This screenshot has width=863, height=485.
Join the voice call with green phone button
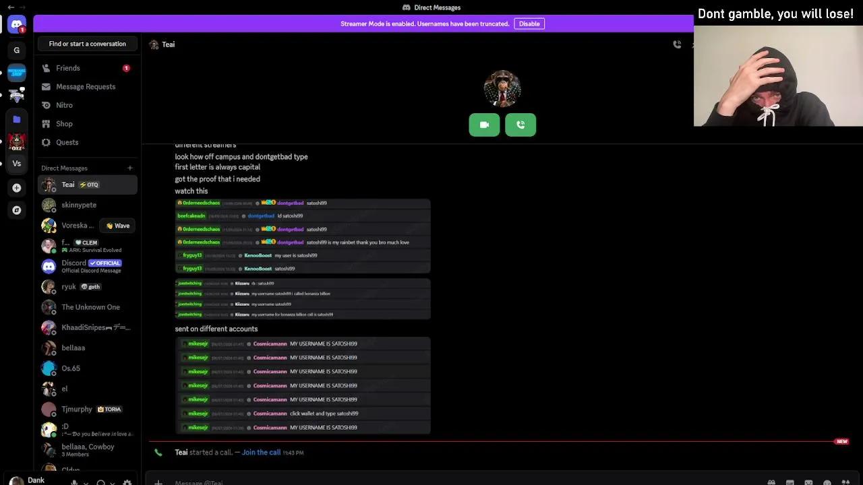(520, 125)
